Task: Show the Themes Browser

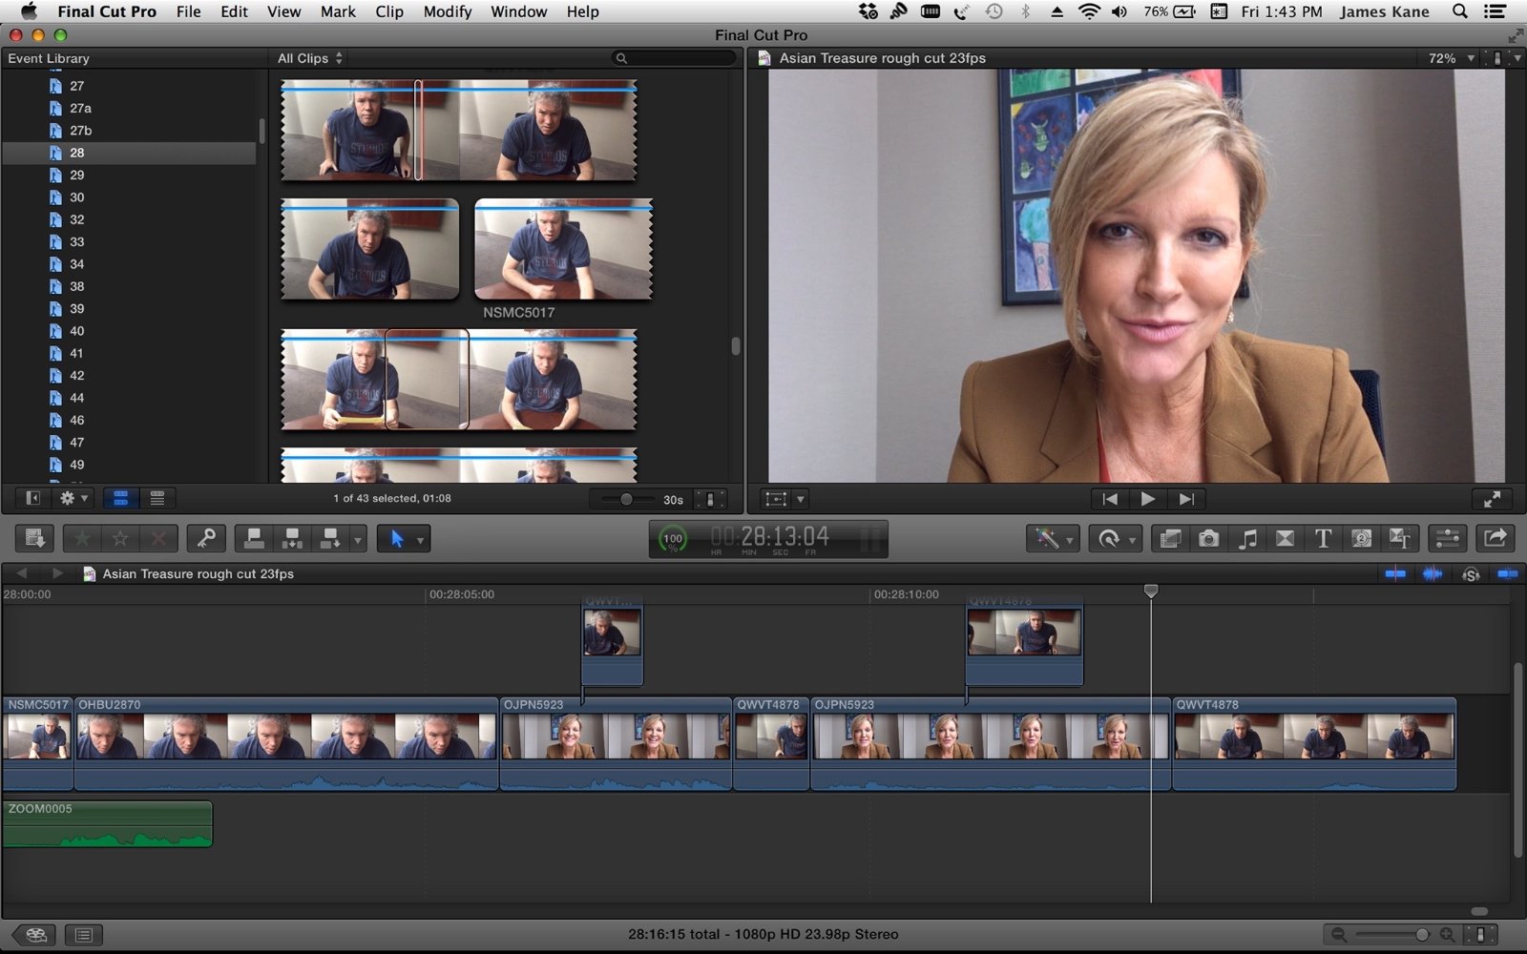Action: 1399,539
